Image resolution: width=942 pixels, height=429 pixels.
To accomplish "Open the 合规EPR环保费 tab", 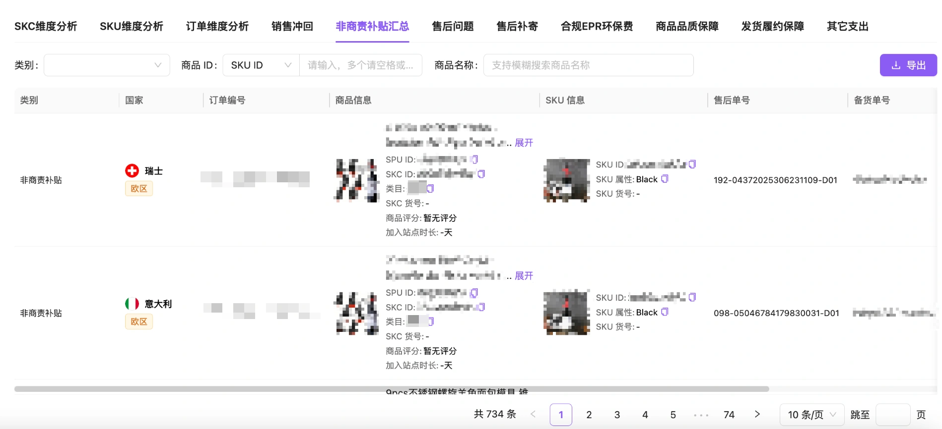I will (x=597, y=26).
